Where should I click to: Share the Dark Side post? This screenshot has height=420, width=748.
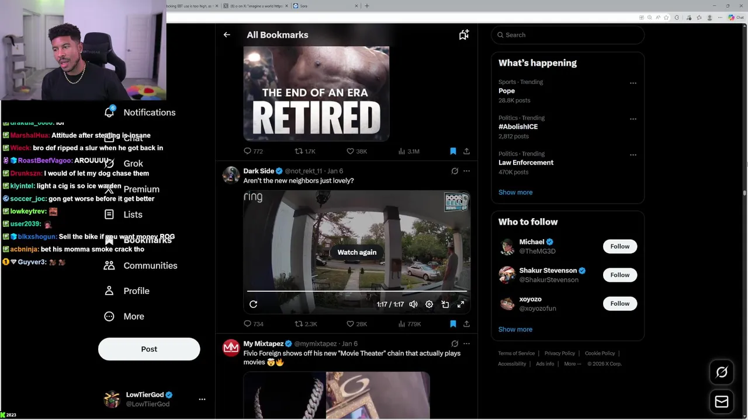coord(466,324)
